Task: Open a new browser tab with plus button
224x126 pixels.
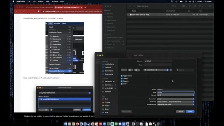Action: tap(85, 7)
